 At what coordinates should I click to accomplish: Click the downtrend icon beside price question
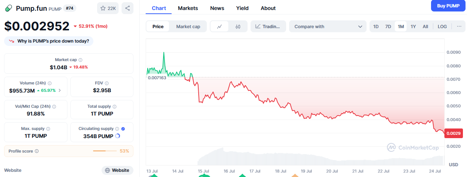tap(11, 41)
